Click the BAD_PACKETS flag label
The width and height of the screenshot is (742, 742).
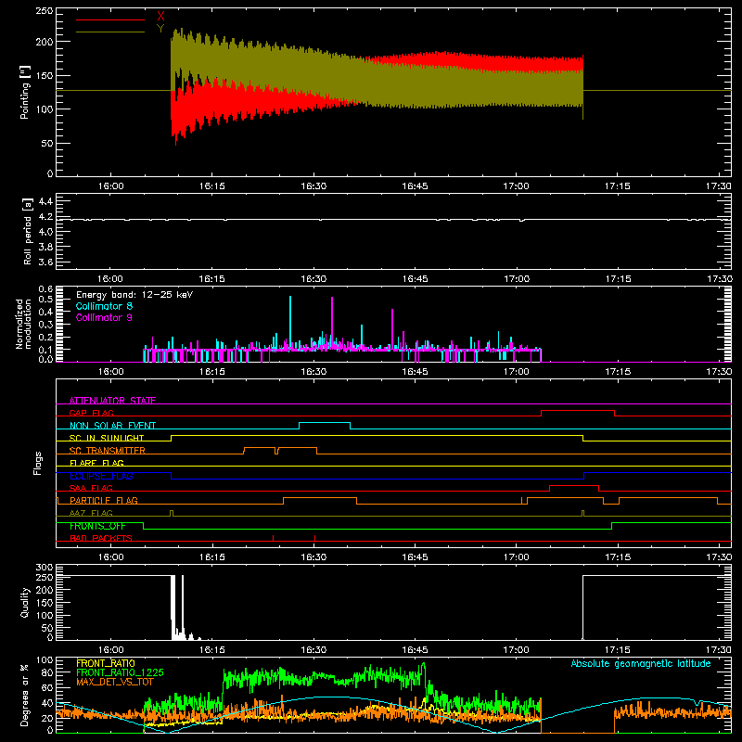[101, 538]
